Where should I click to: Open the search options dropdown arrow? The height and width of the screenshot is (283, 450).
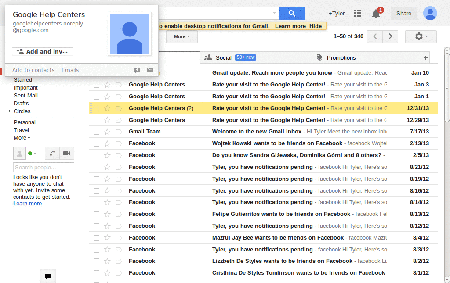tap(274, 13)
